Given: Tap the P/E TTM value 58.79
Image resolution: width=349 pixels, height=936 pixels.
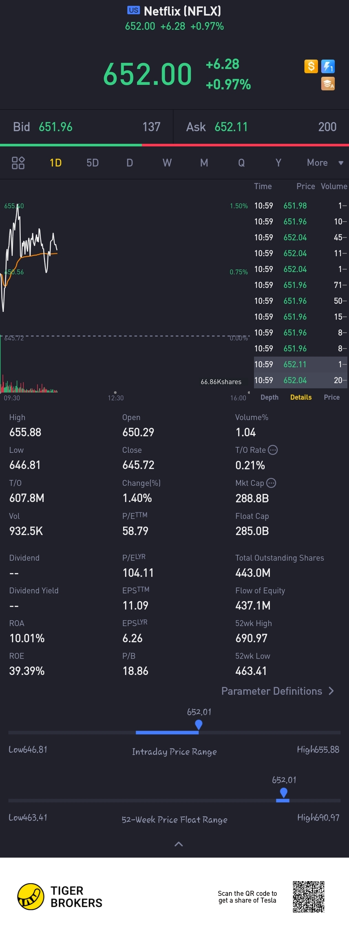Looking at the screenshot, I should [135, 531].
